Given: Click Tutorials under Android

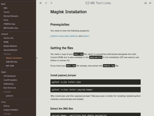Looking at the screenshot, I should point(7,54).
